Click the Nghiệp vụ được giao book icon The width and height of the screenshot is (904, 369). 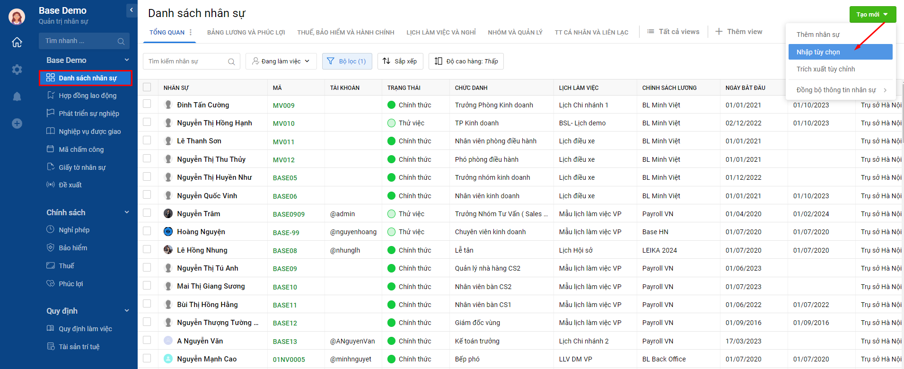click(x=51, y=131)
